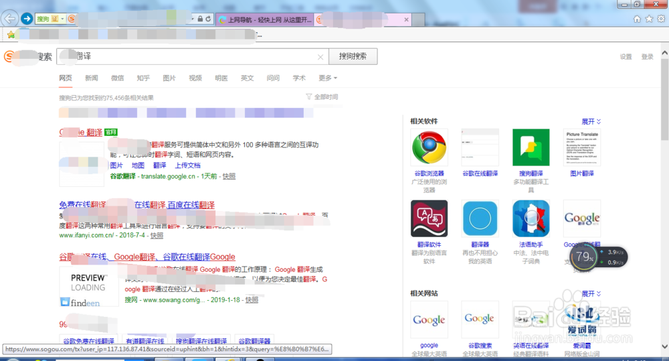Screen dimensions: 669x361
Task: Click 登录 link at top right
Action: tap(647, 57)
